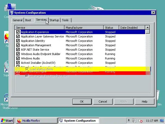This screenshot has width=165, height=124.
Task: Click the muted volume tray icon
Action: [140, 121]
